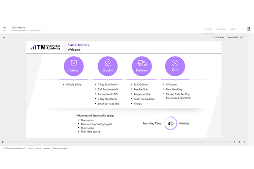Open the more options ellipsis menu
This screenshot has width=254, height=169.
(241, 29)
